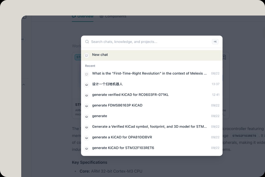
Task: Click layers icon beside STM32F103RET6 entry
Action: [86, 149]
